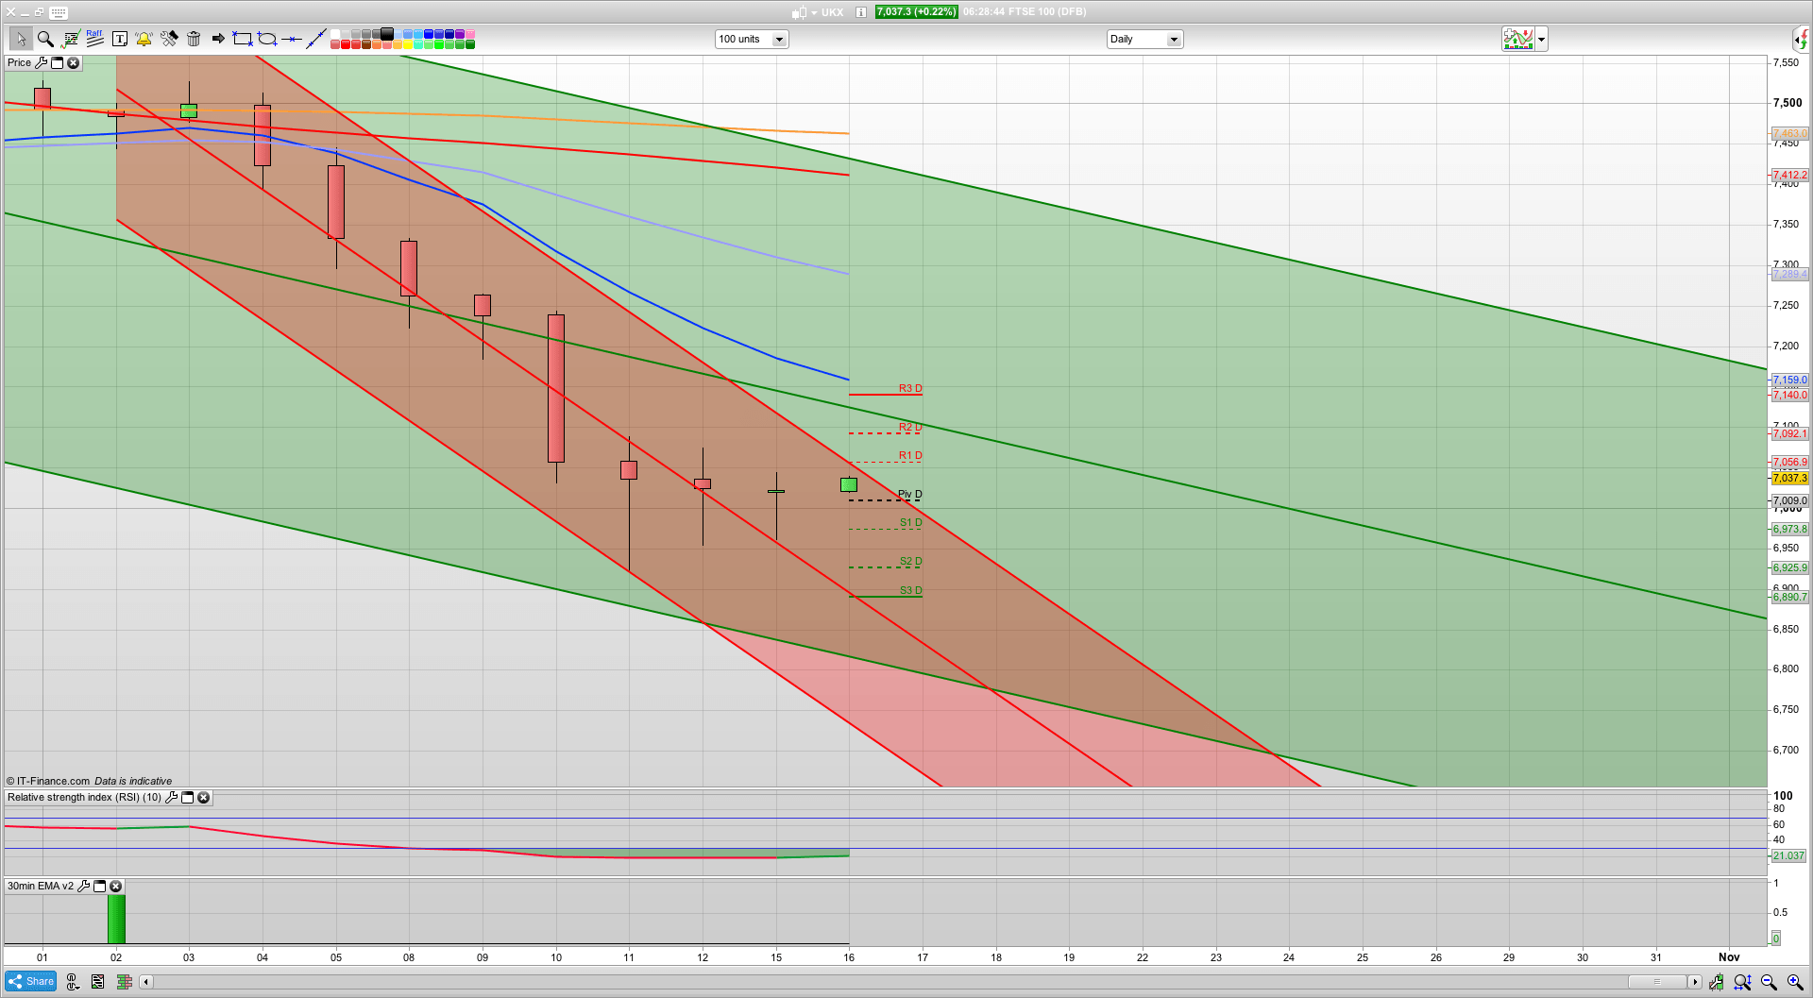Open the Daily timeframe dropdown

[x=1173, y=40]
